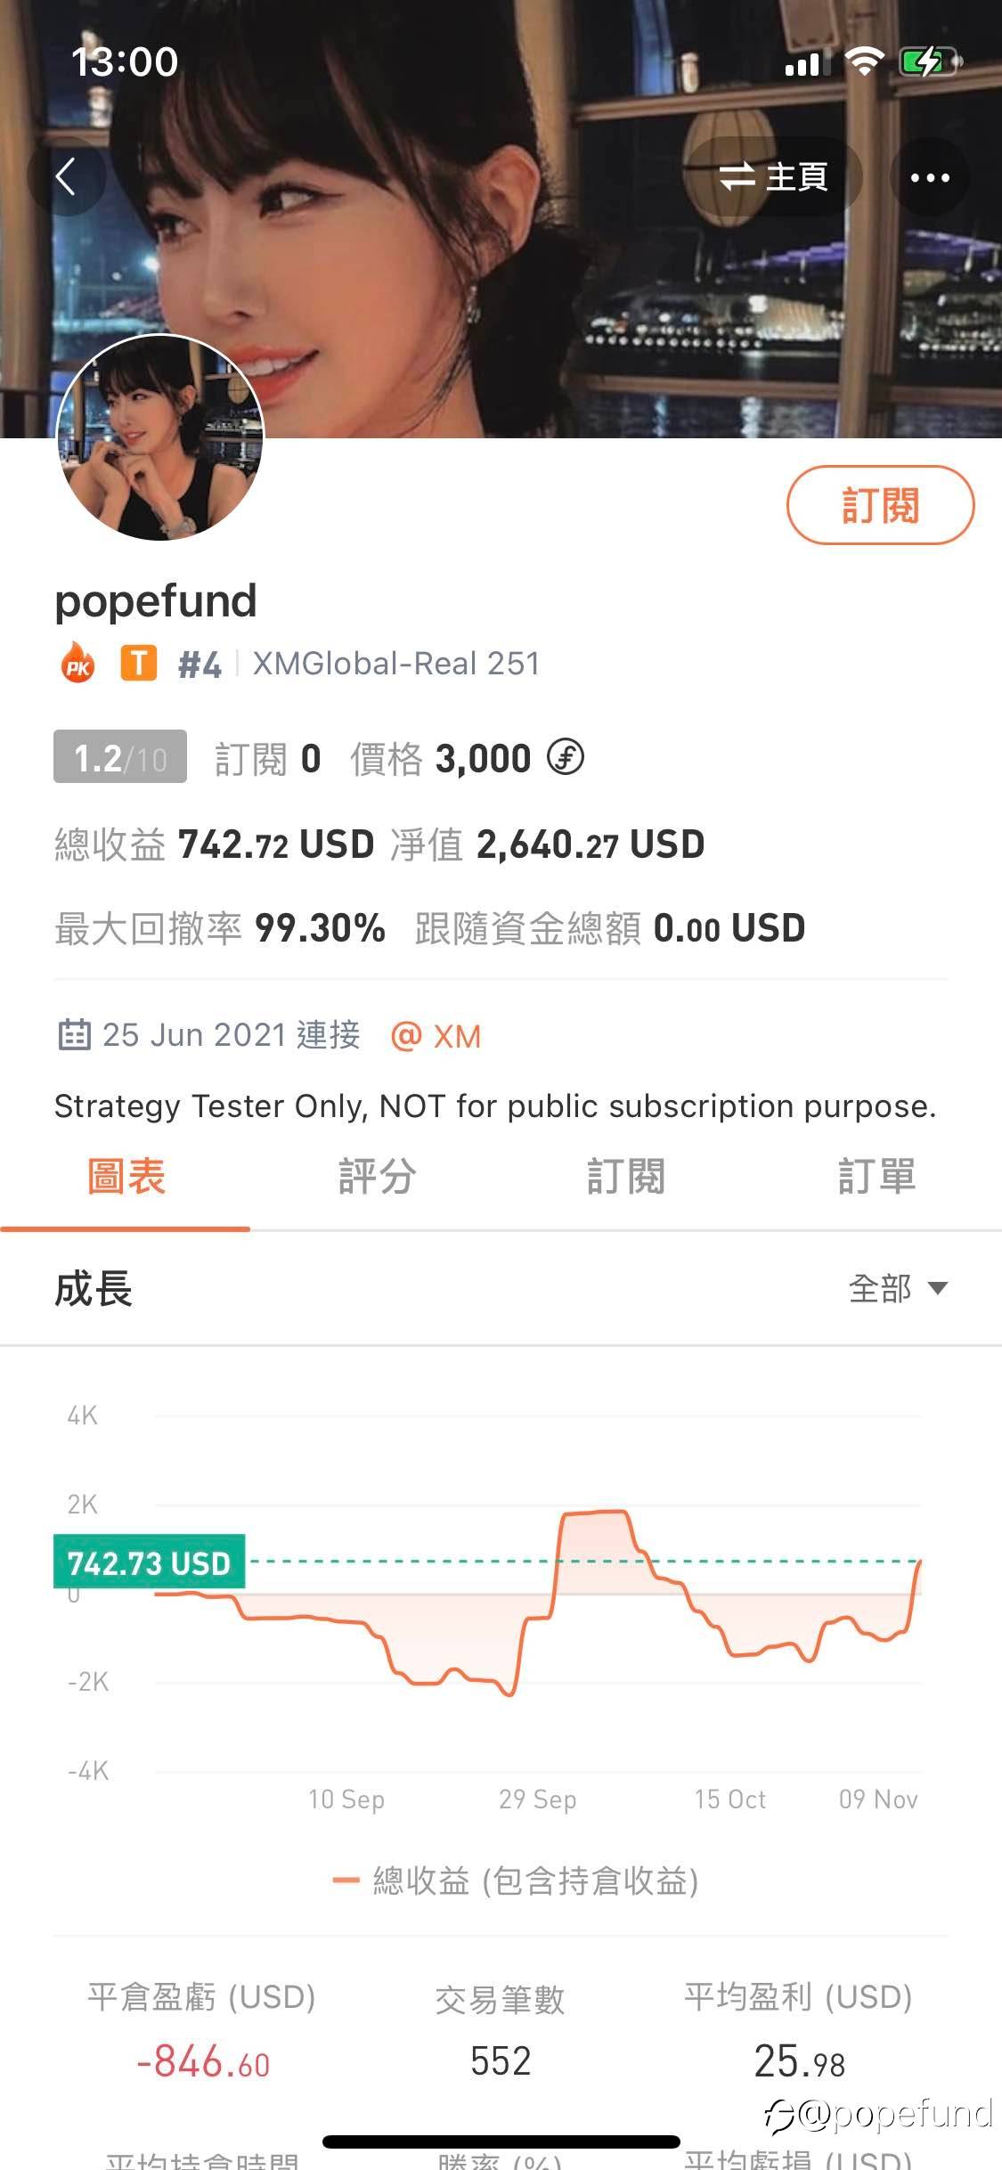
Task: Tap the calendar icon beside connection date
Action: 74,1035
